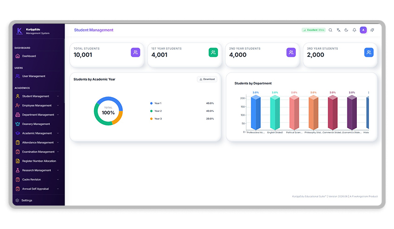Viewport: 394px width, 229px height.
Task: Click the Excellent connection status badge
Action: (314, 30)
